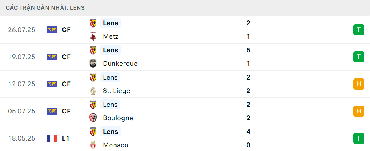Click the 5 score in Dunkerque match
Viewport: 370px width, 151px height.
tap(248, 50)
